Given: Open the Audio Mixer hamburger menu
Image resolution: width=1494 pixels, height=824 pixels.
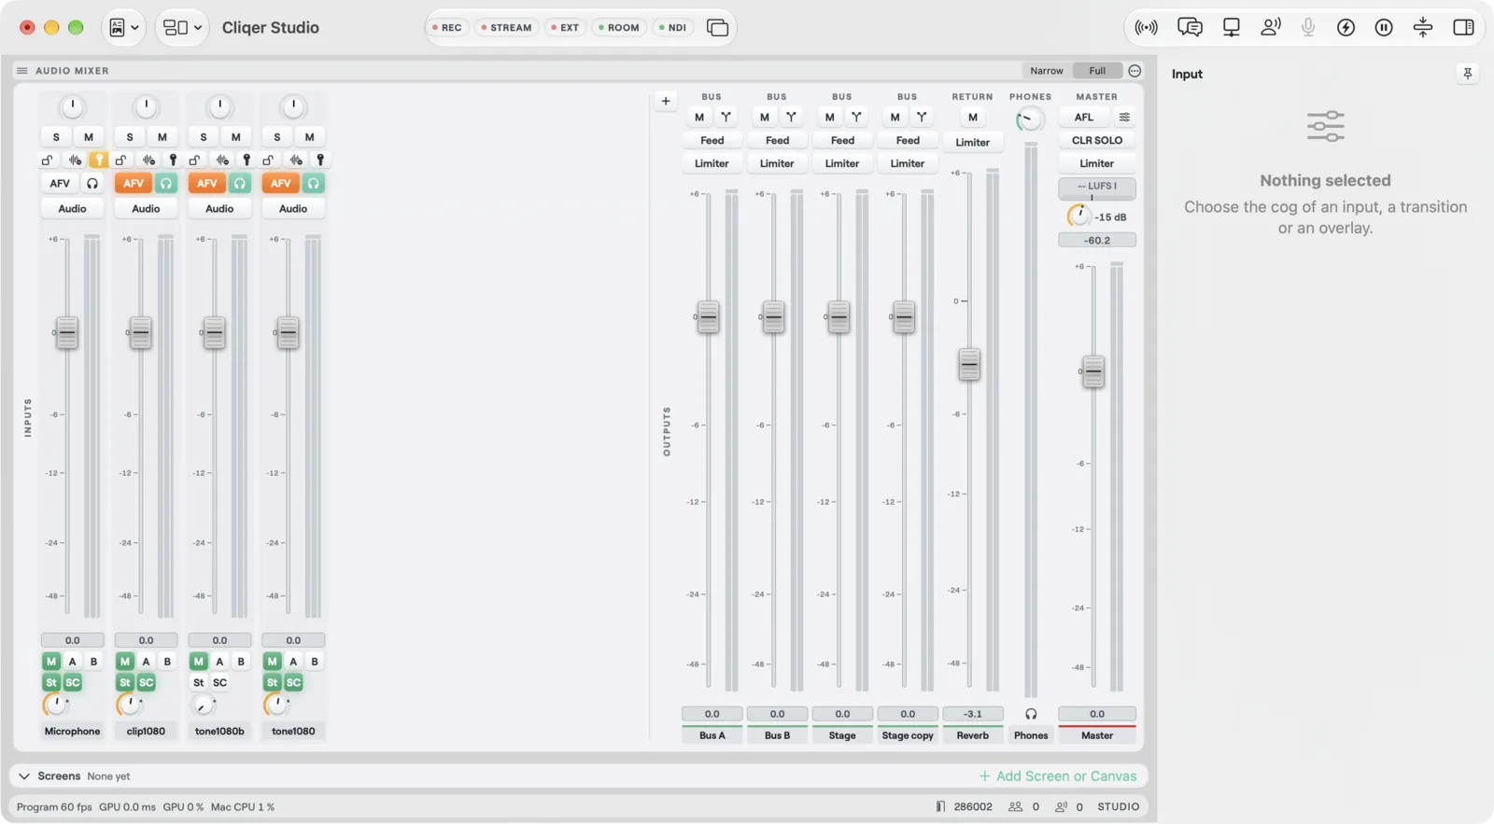Looking at the screenshot, I should [x=22, y=71].
